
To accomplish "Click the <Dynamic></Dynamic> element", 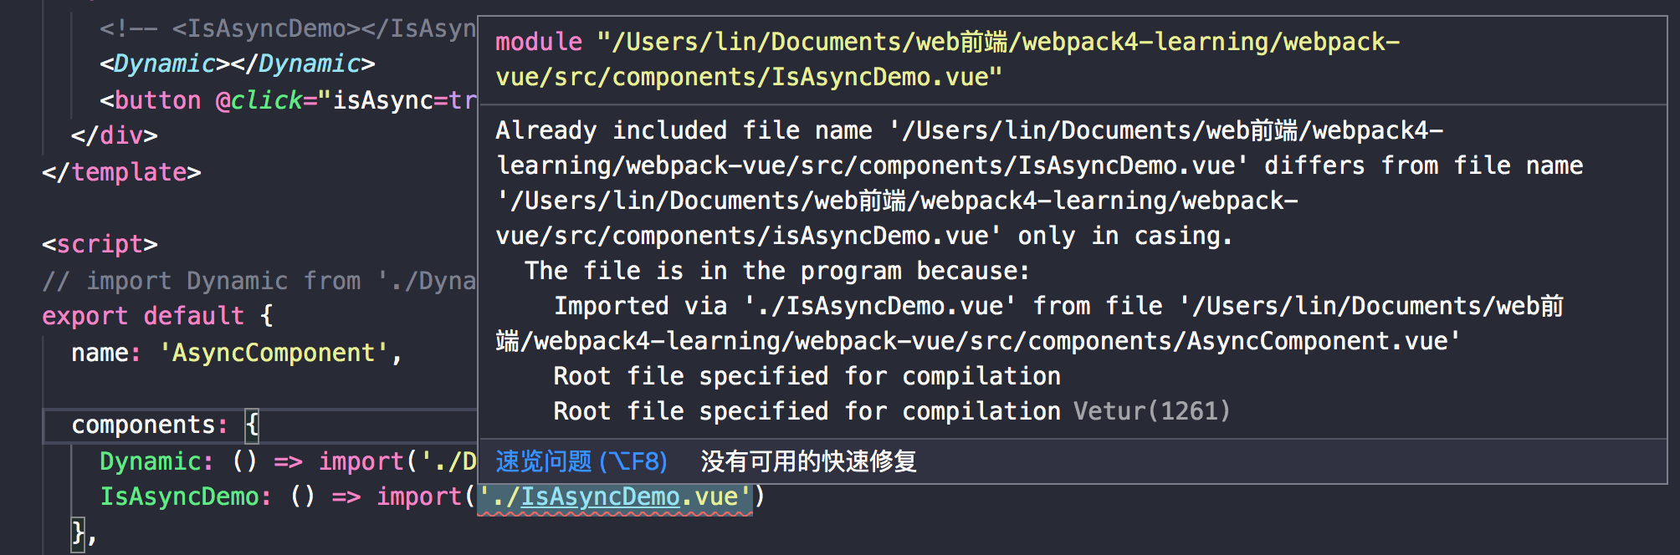I will coord(237,63).
